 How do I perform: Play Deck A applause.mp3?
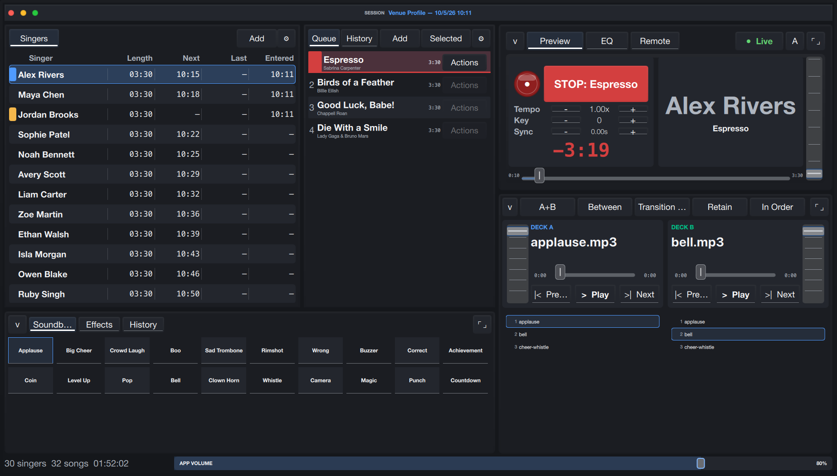coord(595,295)
